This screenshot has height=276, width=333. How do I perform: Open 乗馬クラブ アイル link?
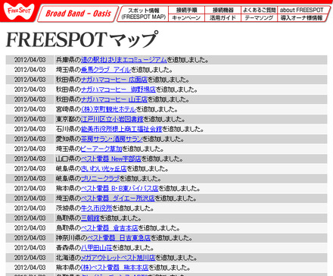click(x=105, y=70)
